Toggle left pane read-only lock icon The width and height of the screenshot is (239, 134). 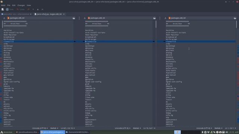[74, 18]
